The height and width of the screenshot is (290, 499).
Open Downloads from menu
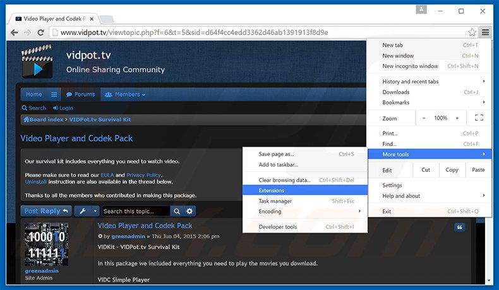click(x=430, y=92)
